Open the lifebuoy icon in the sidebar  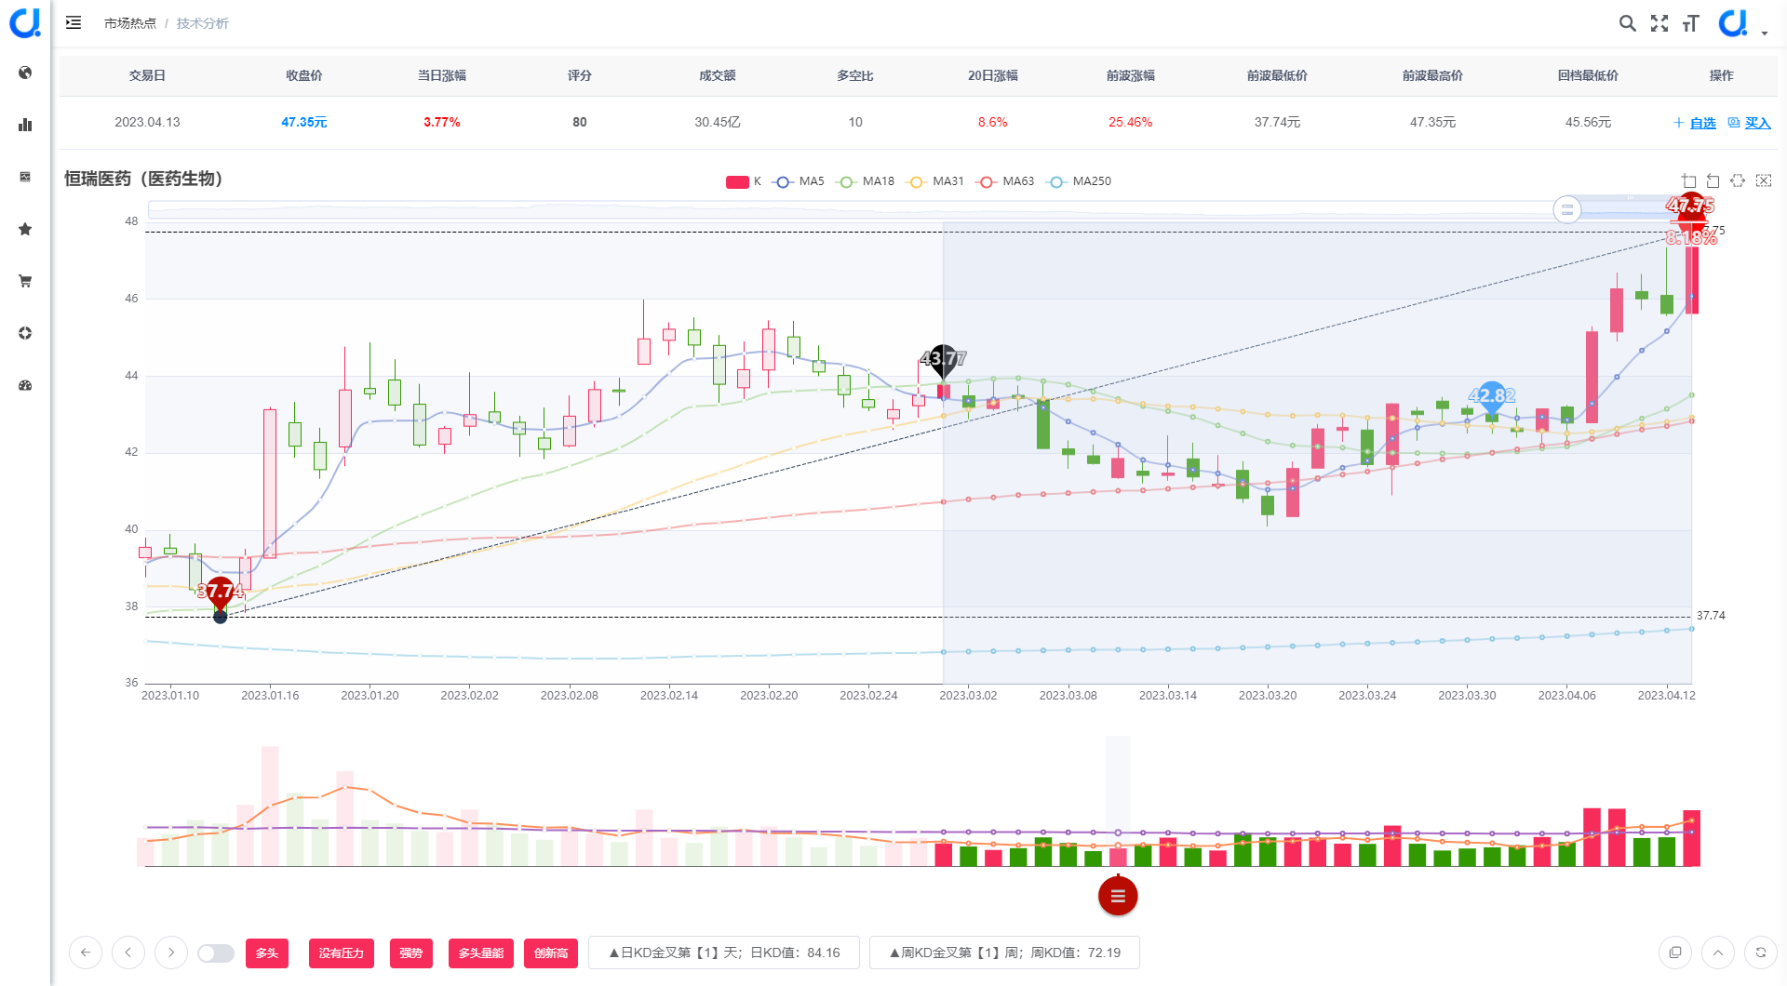click(25, 333)
